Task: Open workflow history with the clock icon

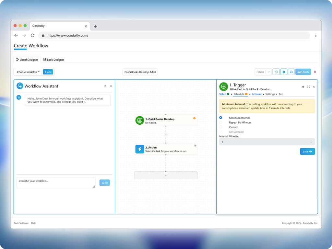Action: tap(276, 72)
